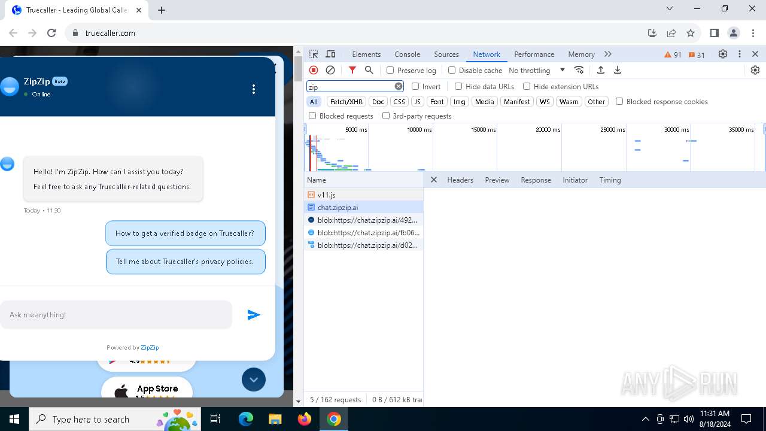Viewport: 766px width, 431px height.
Task: Close the request details pane
Action: pos(434,180)
